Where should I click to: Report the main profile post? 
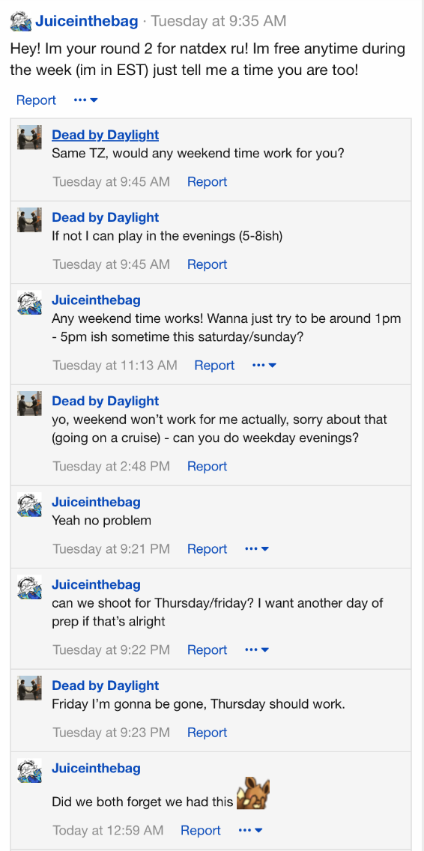(x=37, y=100)
